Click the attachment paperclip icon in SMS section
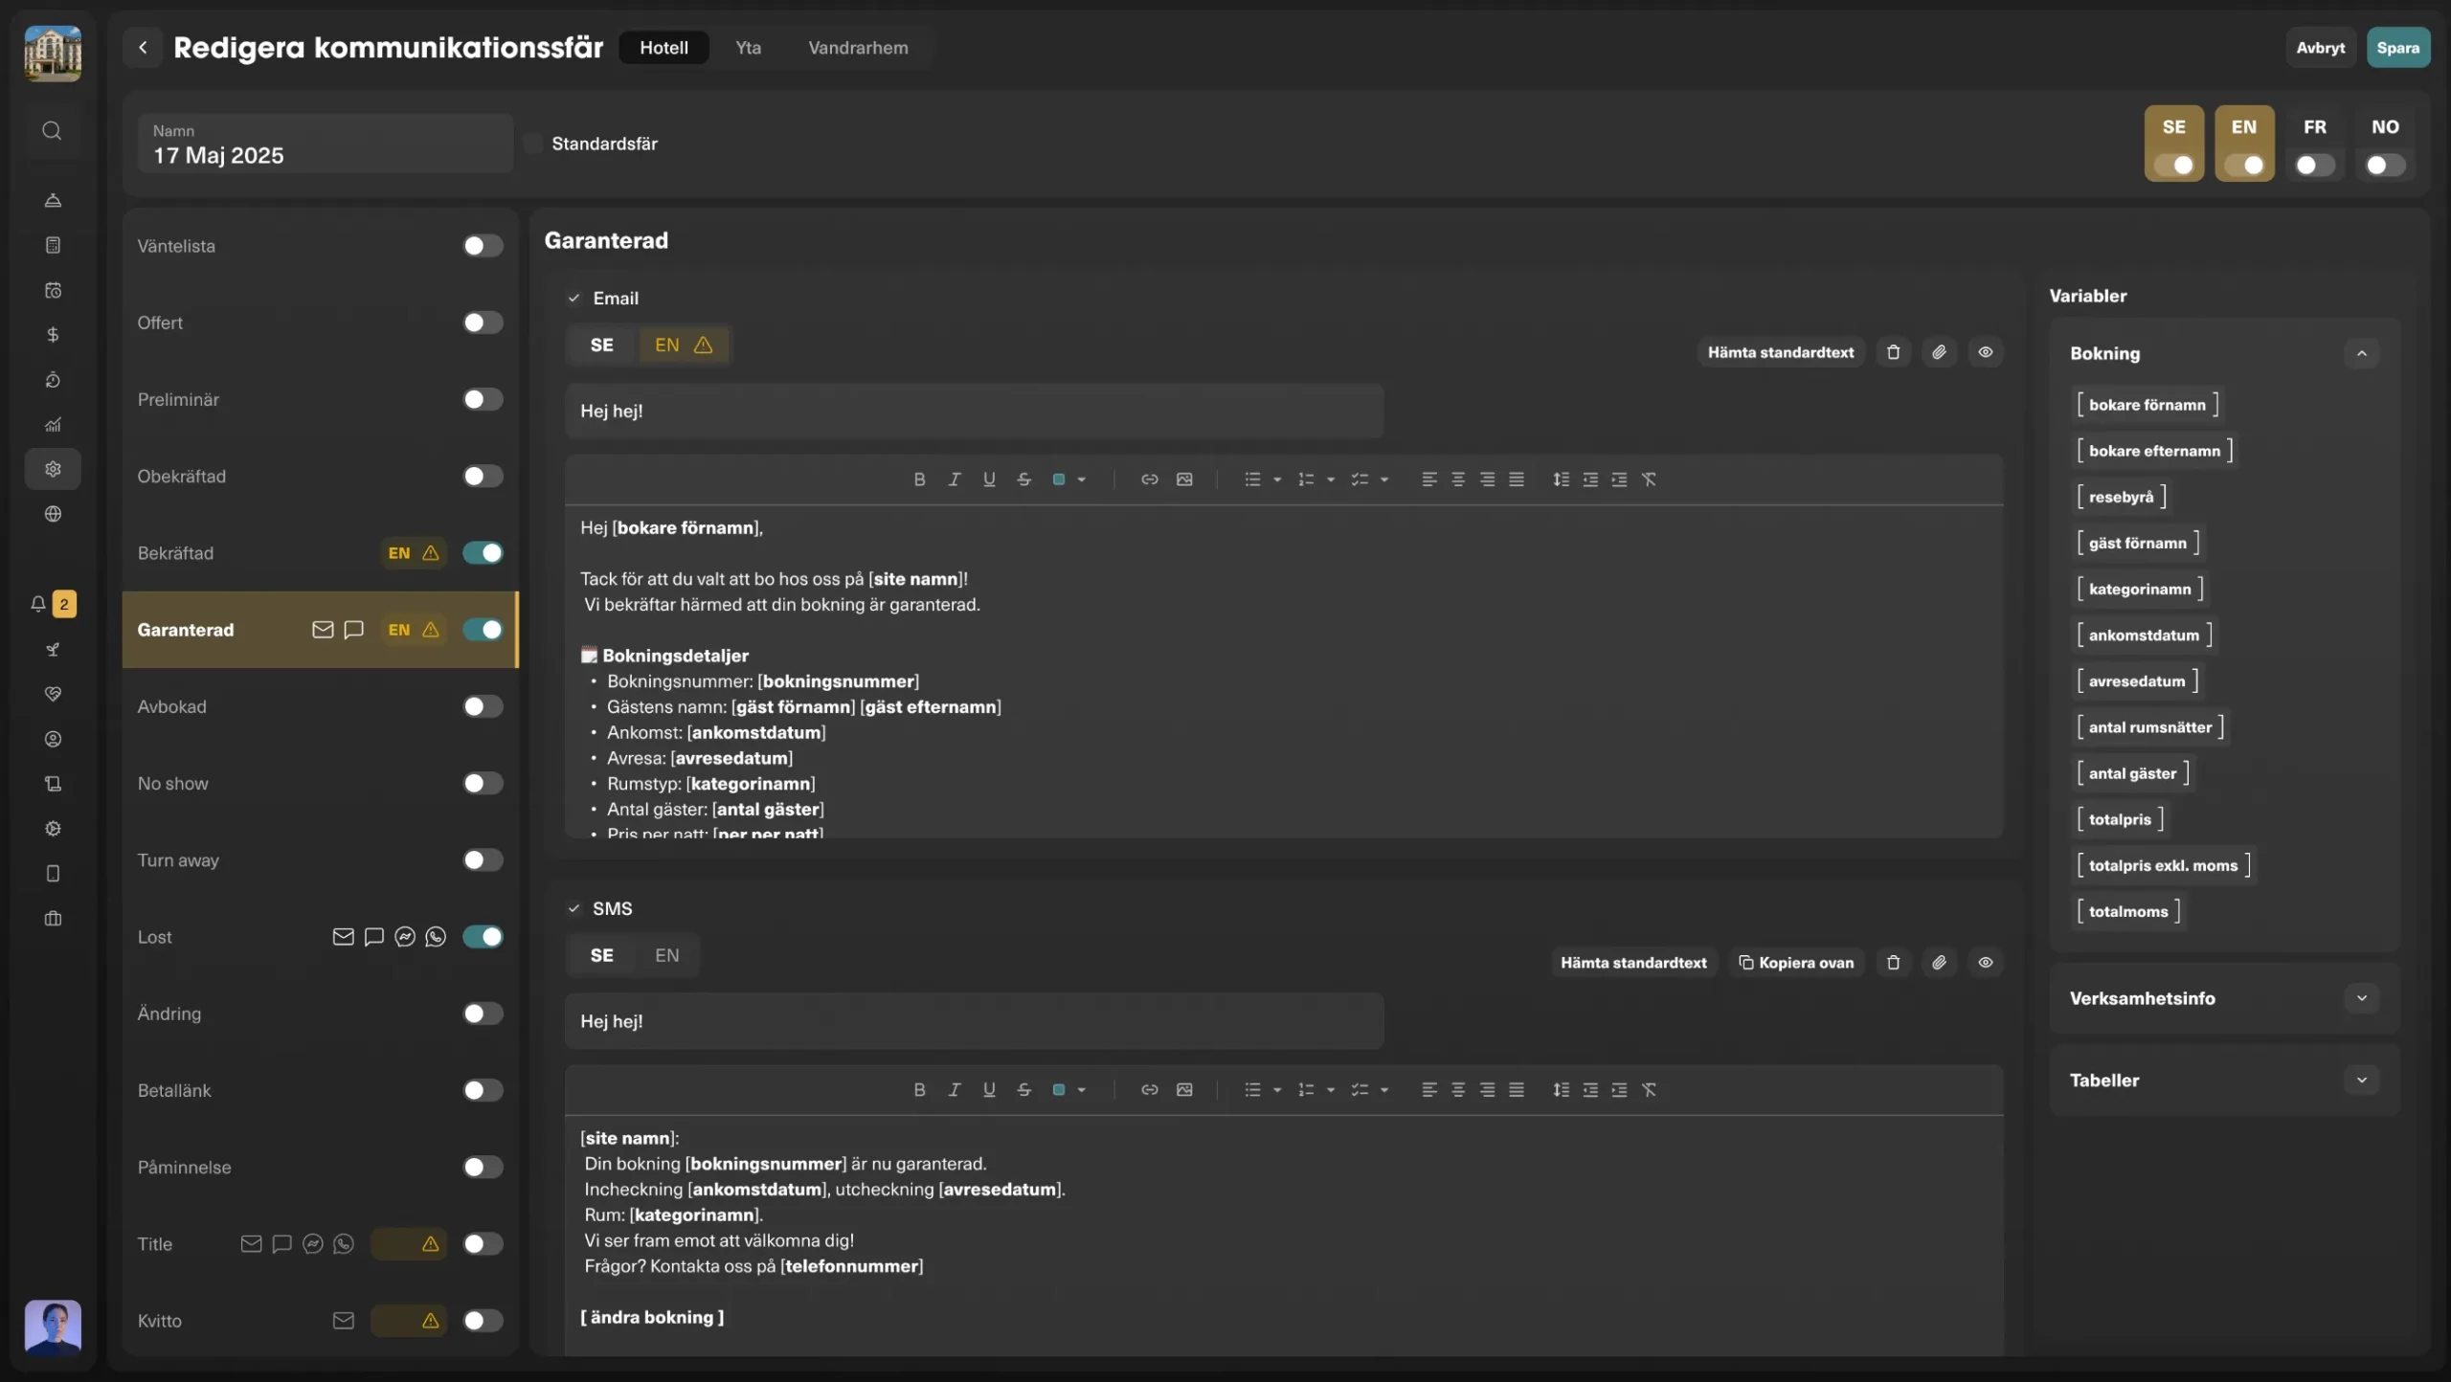2451x1382 pixels. click(x=1939, y=963)
